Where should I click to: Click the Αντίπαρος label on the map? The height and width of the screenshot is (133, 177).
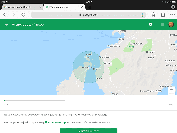pyautogui.click(x=87, y=68)
